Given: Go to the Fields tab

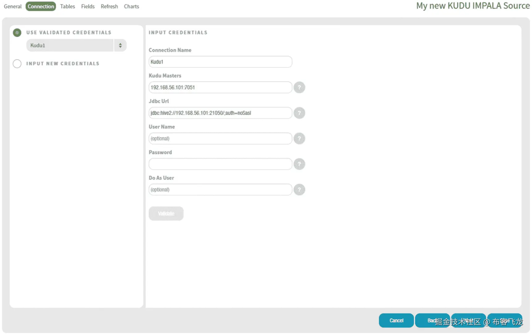Looking at the screenshot, I should coord(88,6).
